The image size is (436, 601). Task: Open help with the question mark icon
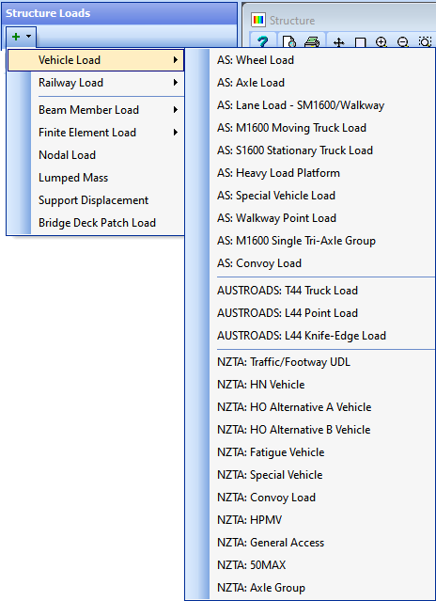[262, 41]
